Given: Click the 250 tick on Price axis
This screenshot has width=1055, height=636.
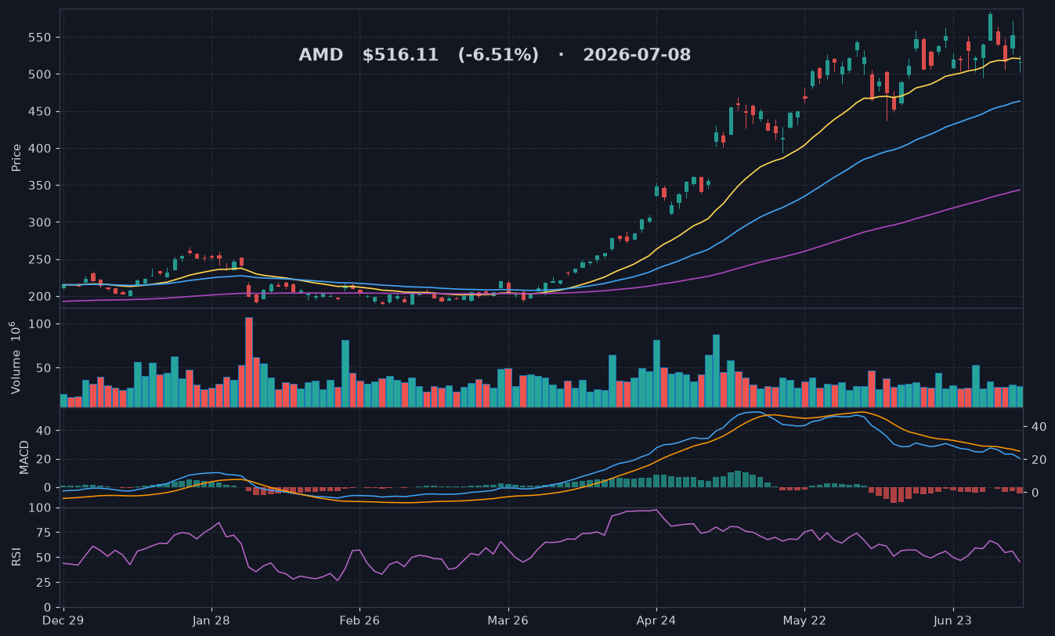Looking at the screenshot, I should (40, 260).
